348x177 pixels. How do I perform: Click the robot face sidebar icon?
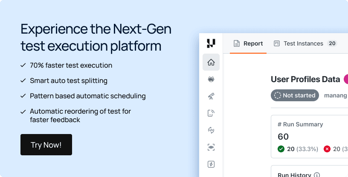tap(211, 79)
